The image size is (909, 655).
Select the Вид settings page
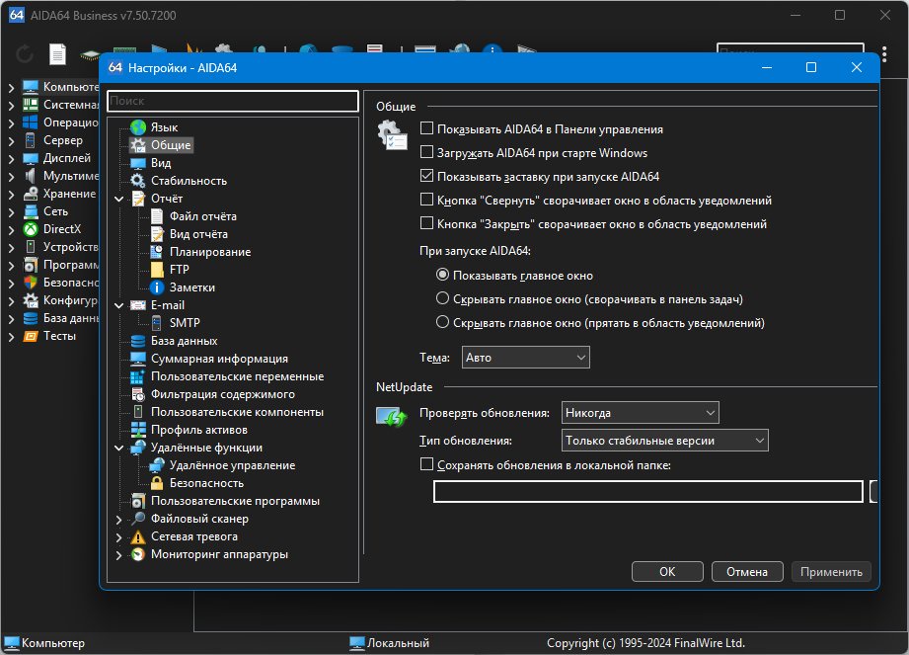pos(161,163)
